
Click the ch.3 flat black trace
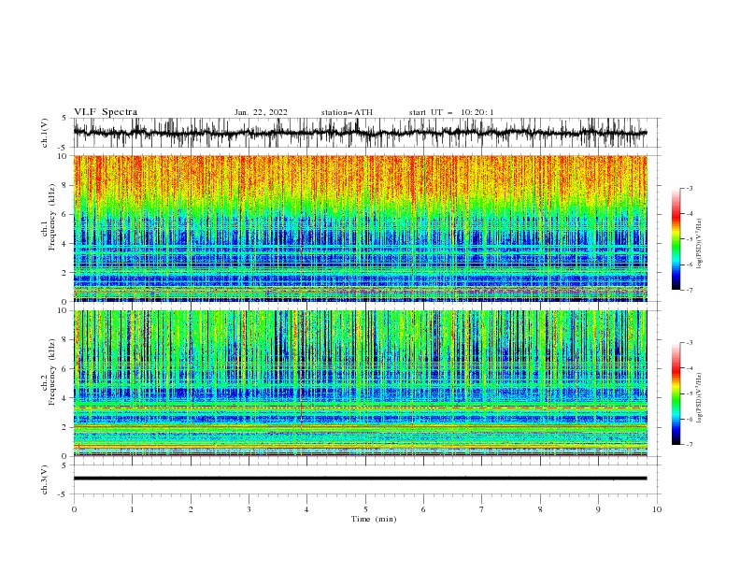(x=360, y=479)
